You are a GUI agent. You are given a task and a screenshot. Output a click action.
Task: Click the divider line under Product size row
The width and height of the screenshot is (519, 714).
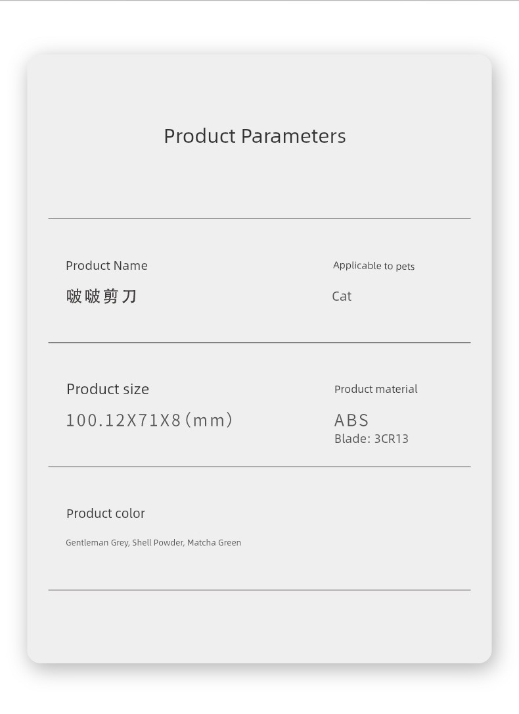[x=259, y=467]
